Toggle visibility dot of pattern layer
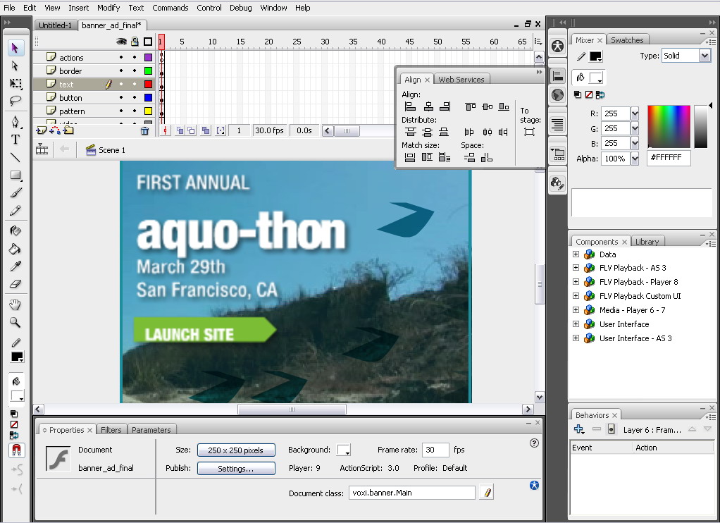The height and width of the screenshot is (523, 720). coord(121,111)
